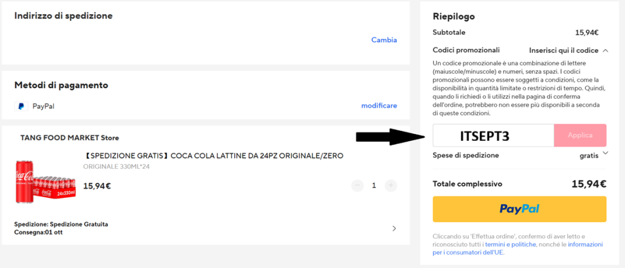Pay with the yellow PayPal button

point(519,209)
